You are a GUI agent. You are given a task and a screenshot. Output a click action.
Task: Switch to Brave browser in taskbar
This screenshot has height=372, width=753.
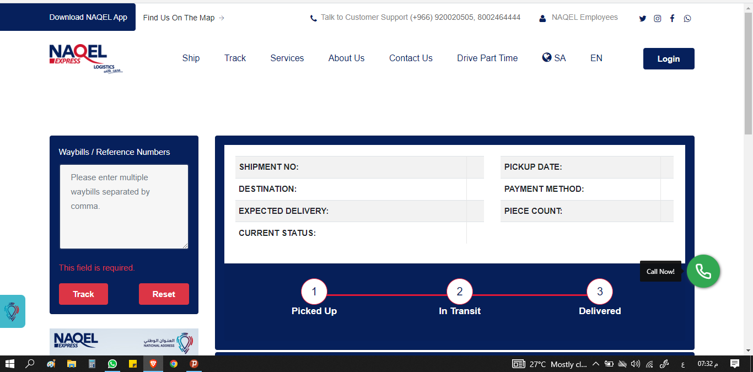[153, 364]
